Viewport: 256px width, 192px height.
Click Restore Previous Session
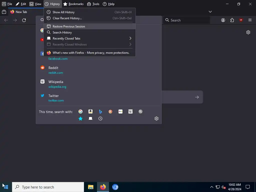89,26
